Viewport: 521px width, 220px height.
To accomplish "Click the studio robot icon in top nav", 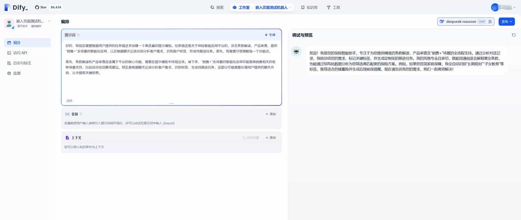I will [234, 7].
